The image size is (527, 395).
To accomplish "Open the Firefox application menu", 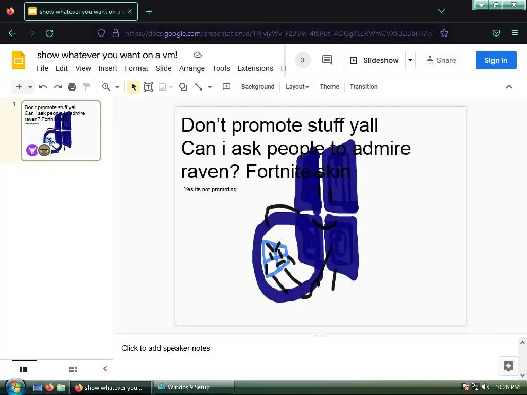I will point(514,33).
